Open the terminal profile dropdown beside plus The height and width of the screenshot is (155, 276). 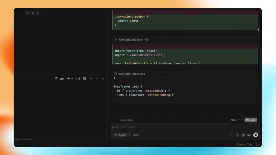72,79
